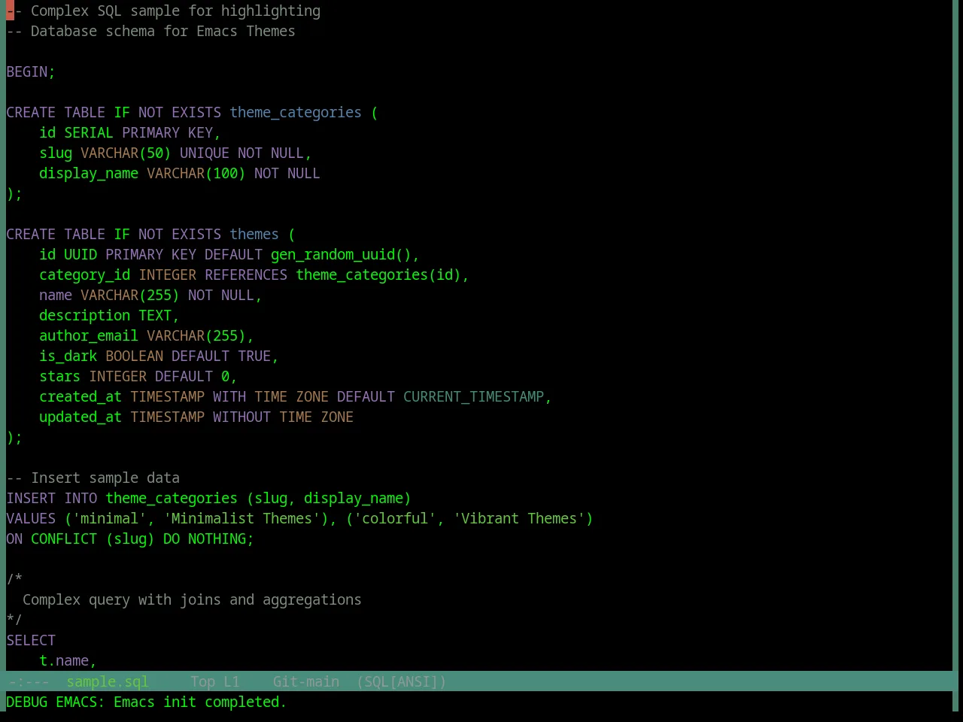Viewport: 963px width, 722px height.
Task: Click category_id column name
Action: [85, 275]
